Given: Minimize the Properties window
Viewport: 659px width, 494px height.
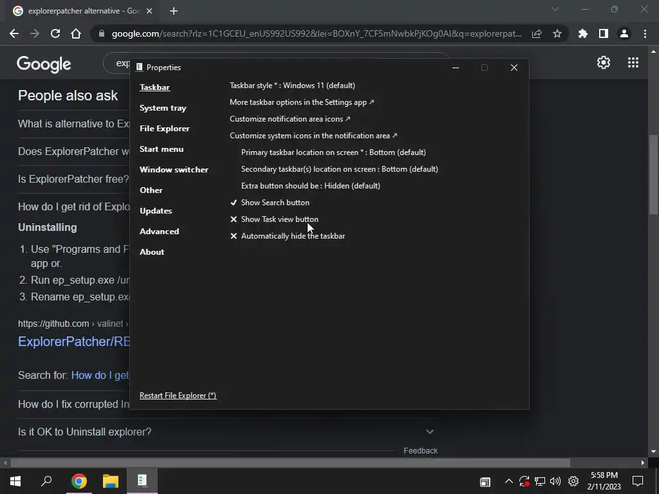Looking at the screenshot, I should click(456, 68).
